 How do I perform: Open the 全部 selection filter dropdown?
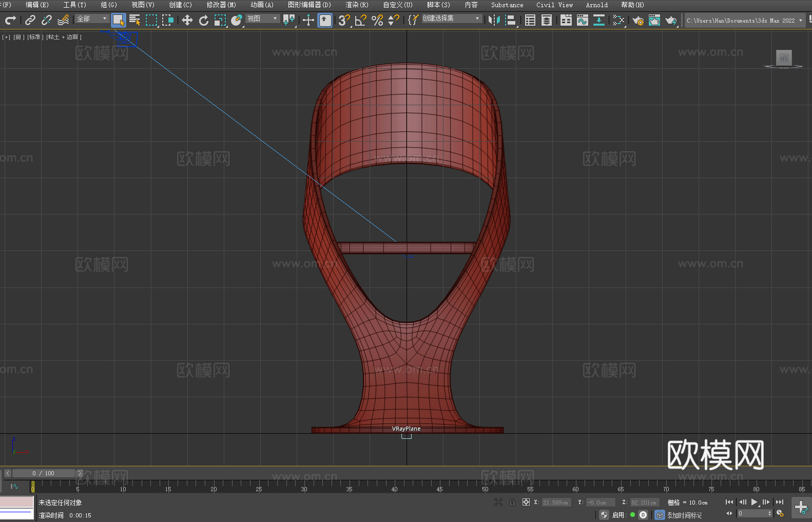pyautogui.click(x=92, y=18)
